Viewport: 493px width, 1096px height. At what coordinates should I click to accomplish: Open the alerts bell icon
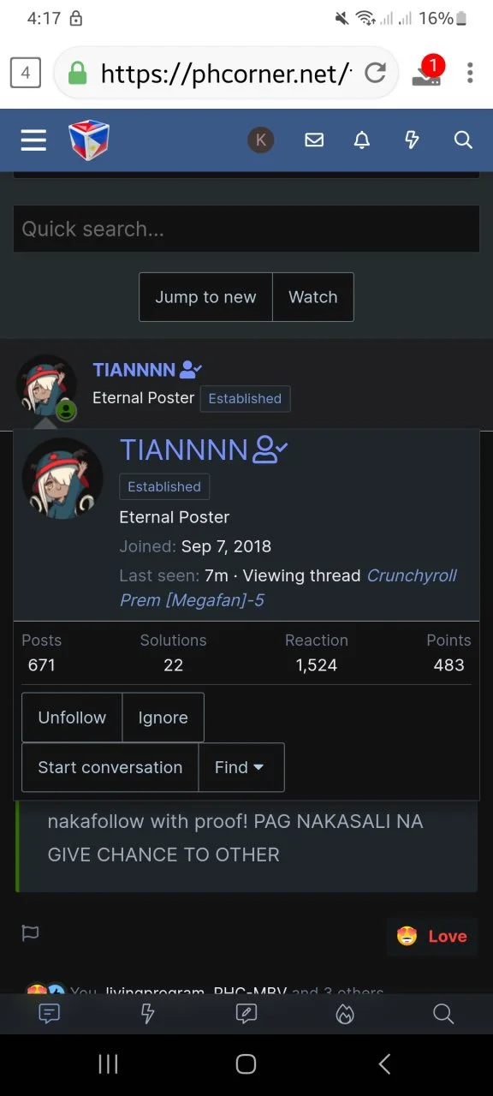click(x=362, y=140)
